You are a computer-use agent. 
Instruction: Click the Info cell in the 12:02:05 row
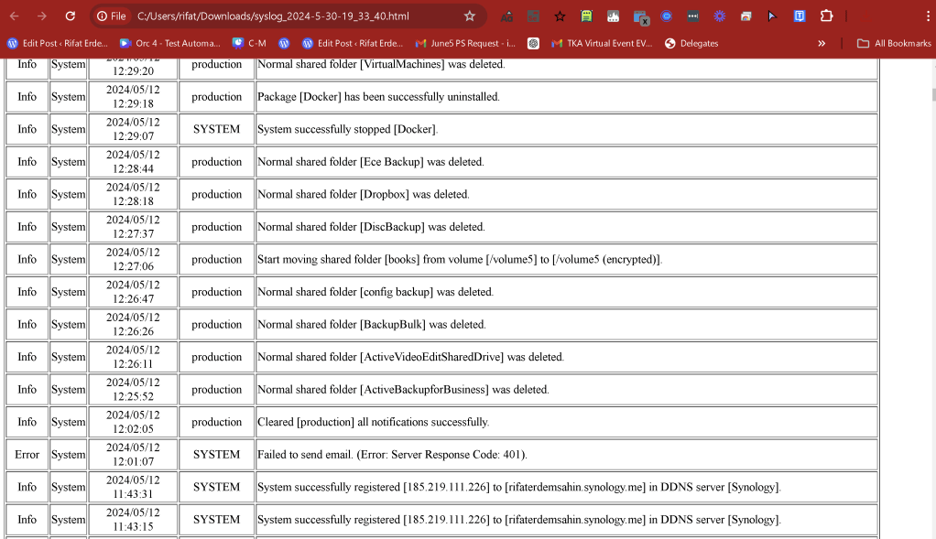coord(27,422)
